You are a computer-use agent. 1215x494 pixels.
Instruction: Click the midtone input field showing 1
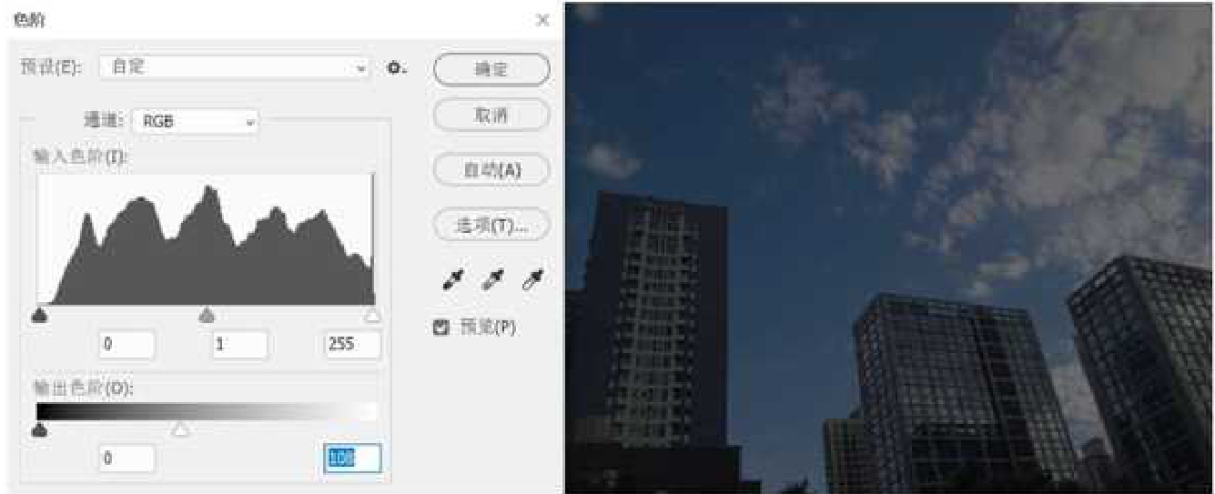pyautogui.click(x=240, y=345)
